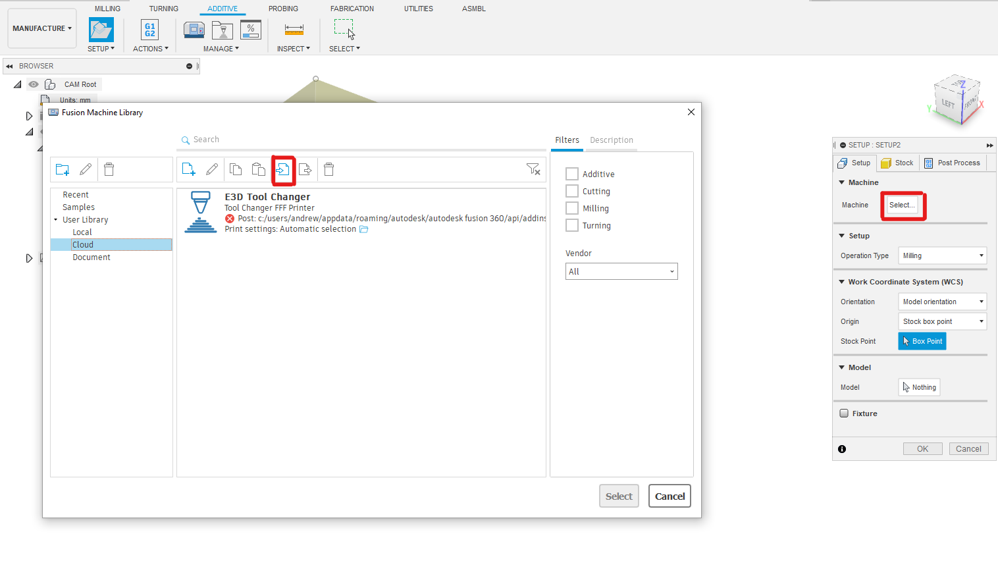Image resolution: width=998 pixels, height=561 pixels.
Task: Open the Operation Type dropdown
Action: pyautogui.click(x=943, y=255)
